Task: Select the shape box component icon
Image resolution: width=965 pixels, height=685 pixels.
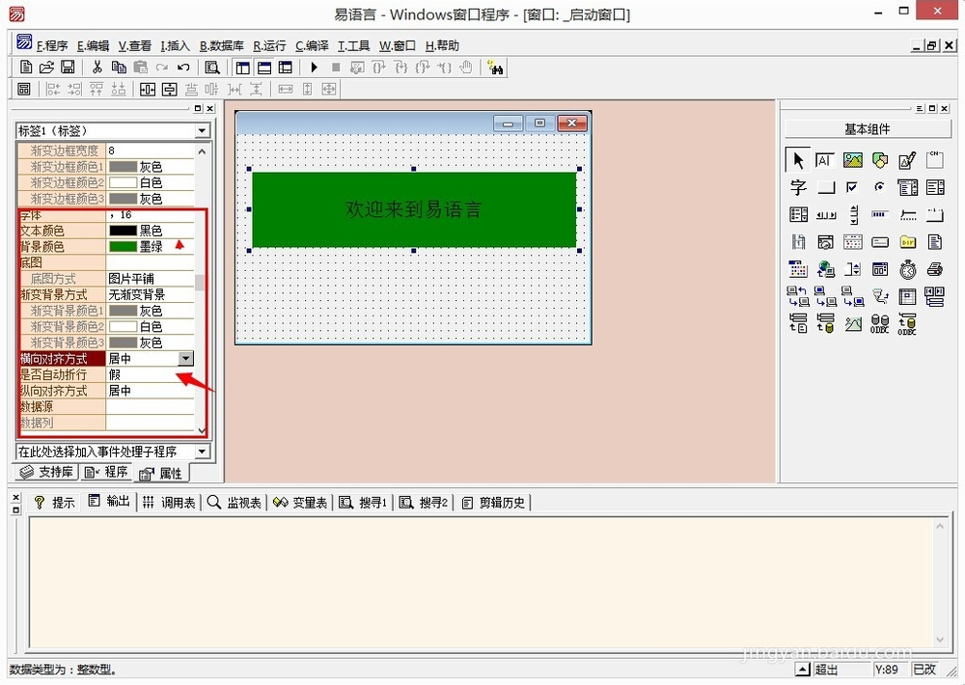Action: click(880, 160)
